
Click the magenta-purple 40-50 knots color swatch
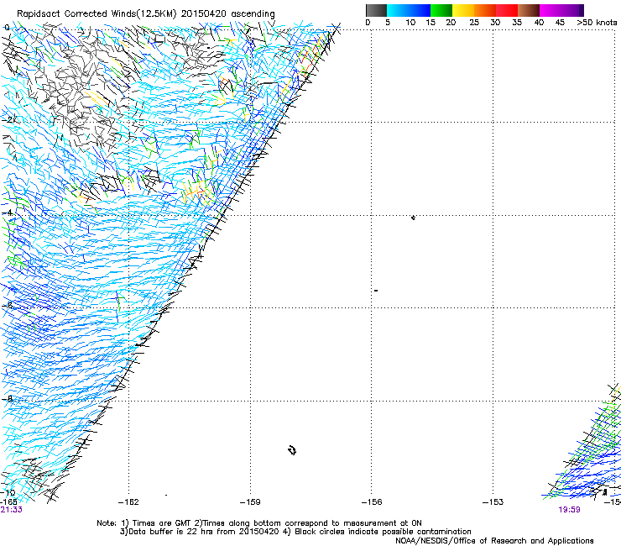click(x=561, y=10)
